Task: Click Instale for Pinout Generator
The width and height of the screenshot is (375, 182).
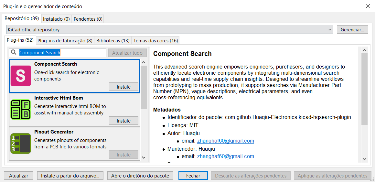Action: 123,155
